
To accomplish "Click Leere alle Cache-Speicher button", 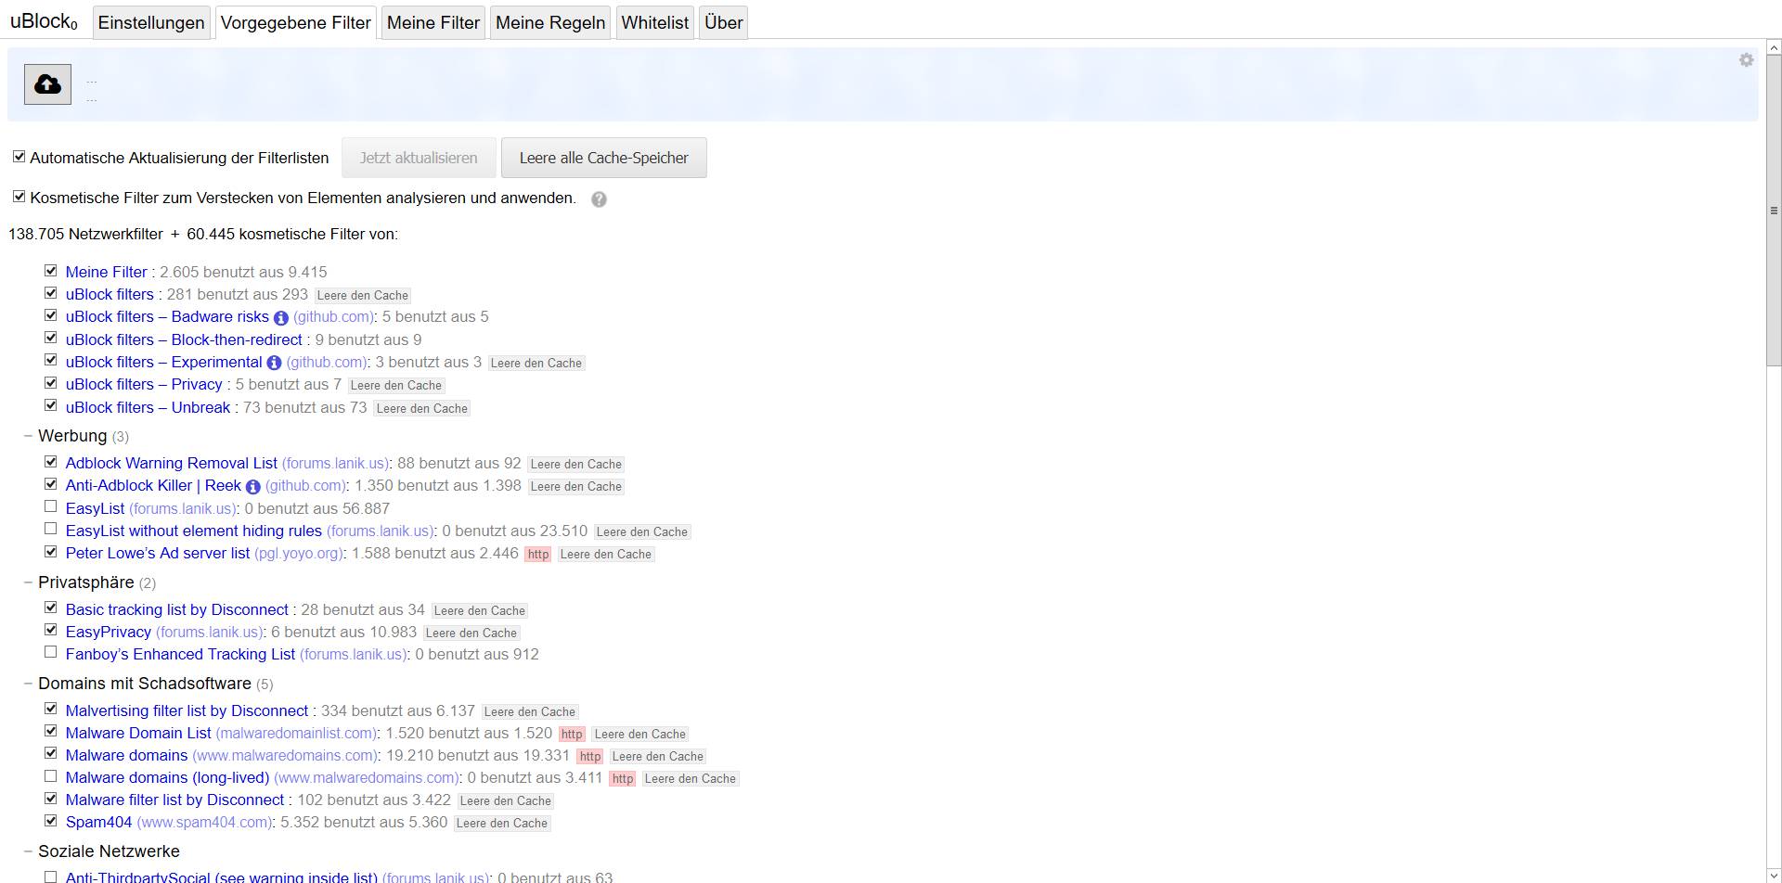I will click(x=604, y=158).
